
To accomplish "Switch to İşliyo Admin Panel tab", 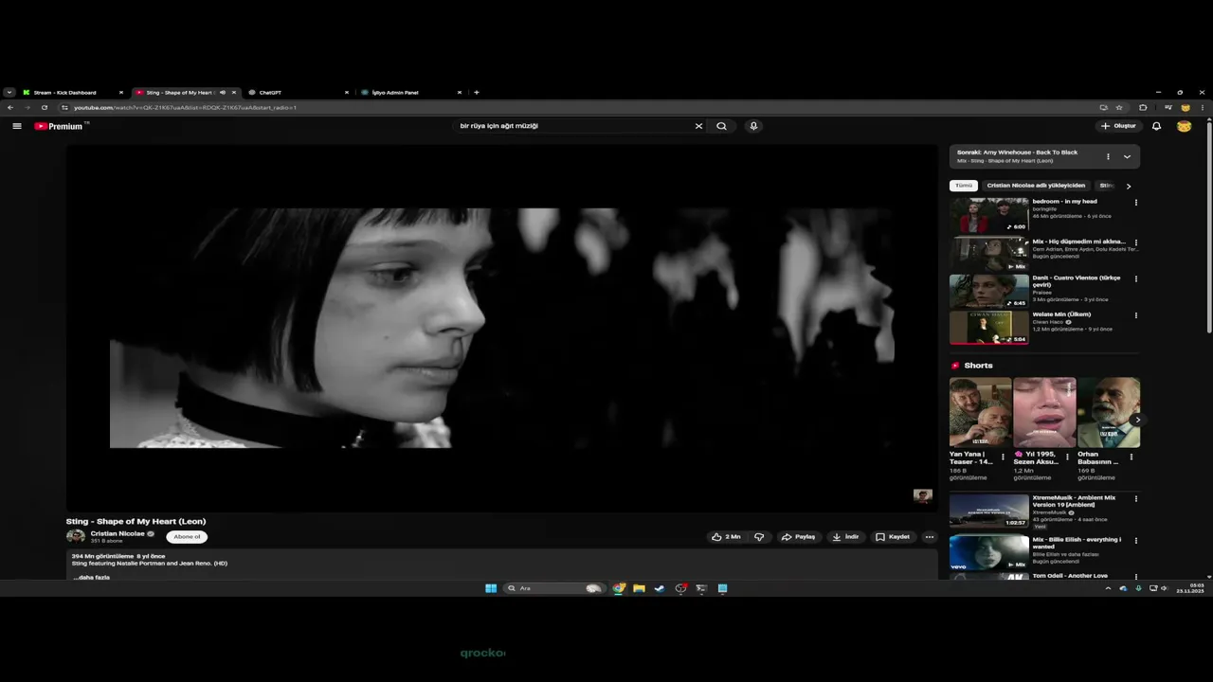I will coord(410,93).
